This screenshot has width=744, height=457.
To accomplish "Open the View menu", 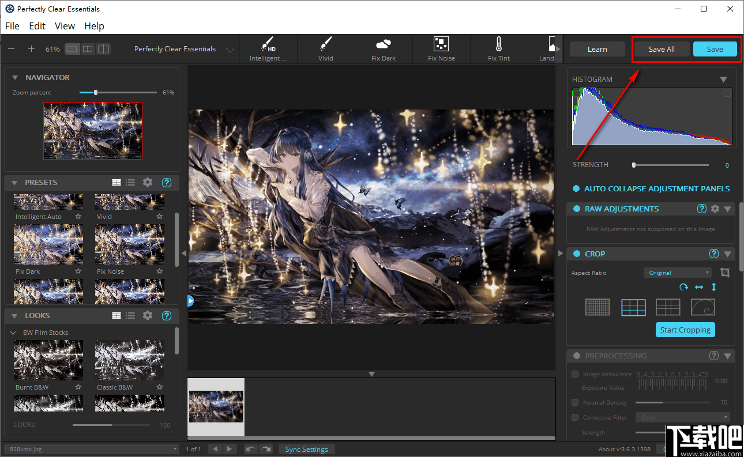I will click(65, 26).
